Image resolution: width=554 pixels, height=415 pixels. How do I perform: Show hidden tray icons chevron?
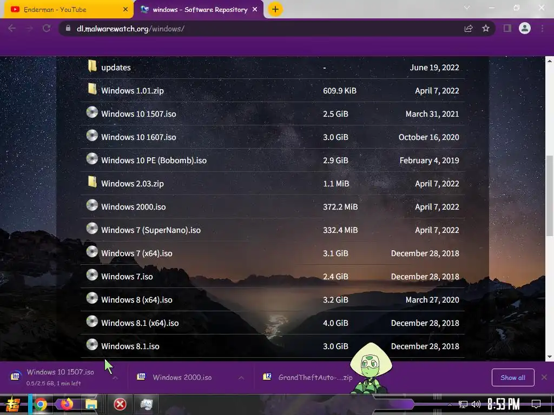coord(450,404)
